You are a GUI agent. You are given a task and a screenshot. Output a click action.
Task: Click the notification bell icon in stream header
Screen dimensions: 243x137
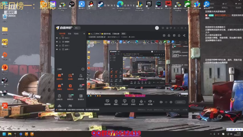[x=179, y=35]
